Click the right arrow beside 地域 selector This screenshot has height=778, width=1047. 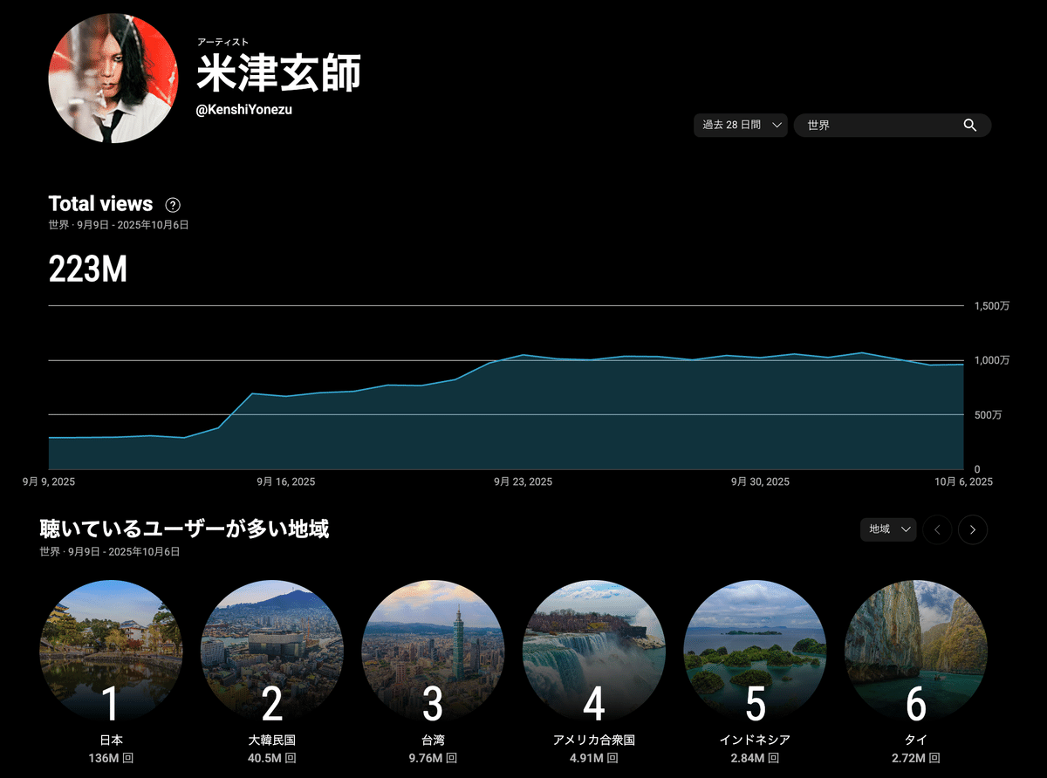(x=972, y=529)
